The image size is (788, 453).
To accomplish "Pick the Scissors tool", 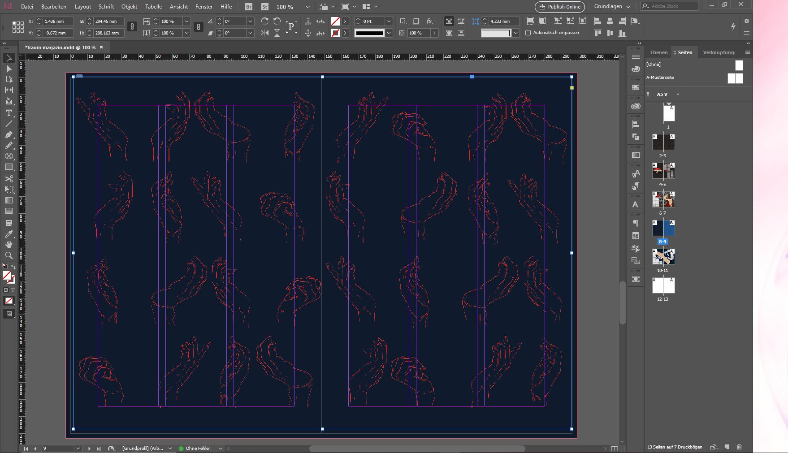I will point(9,179).
